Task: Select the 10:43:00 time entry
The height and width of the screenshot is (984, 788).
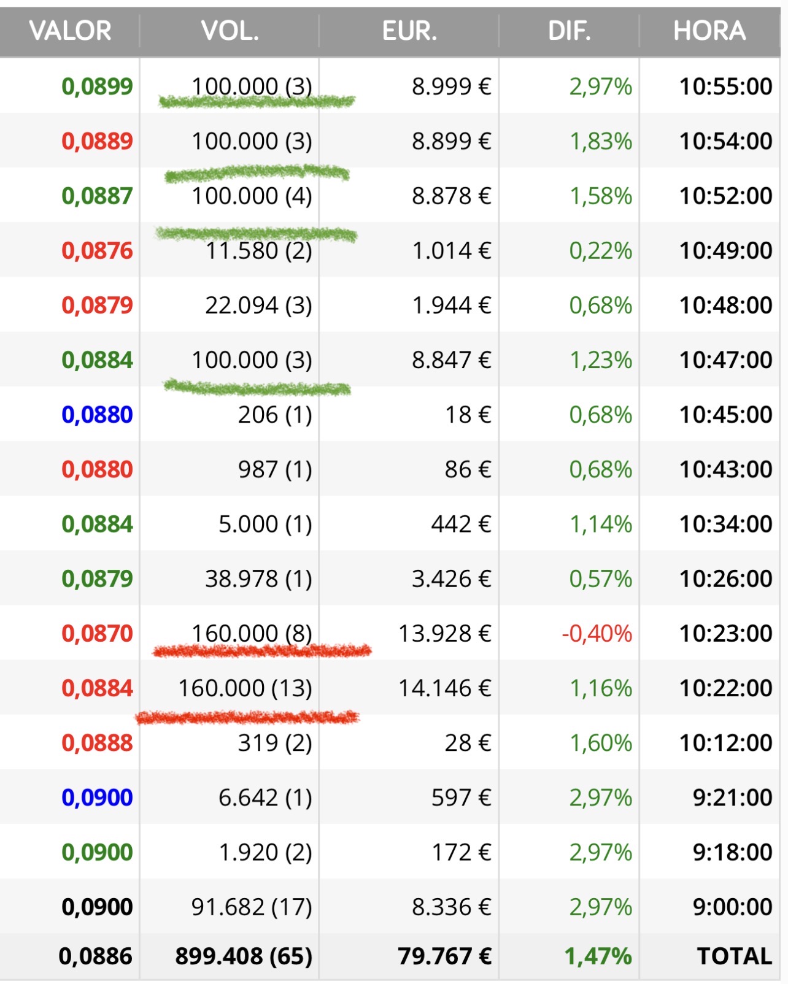Action: (725, 469)
